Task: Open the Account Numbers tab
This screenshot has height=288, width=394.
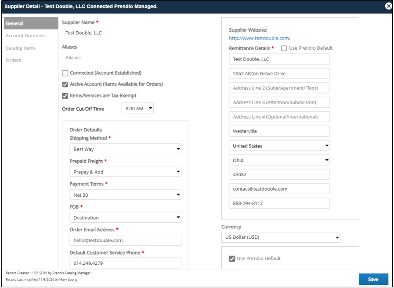Action: tap(25, 36)
